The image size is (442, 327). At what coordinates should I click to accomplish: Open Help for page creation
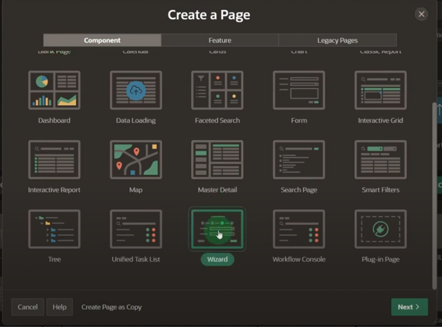[x=60, y=307]
